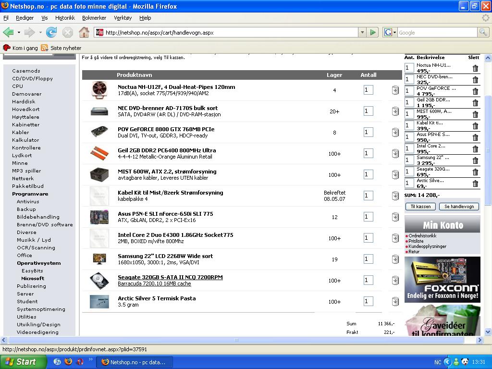Delete Seagate 320G... in sidebar cart via trash icon
Viewport: 492px width, 369px height.
point(475,172)
